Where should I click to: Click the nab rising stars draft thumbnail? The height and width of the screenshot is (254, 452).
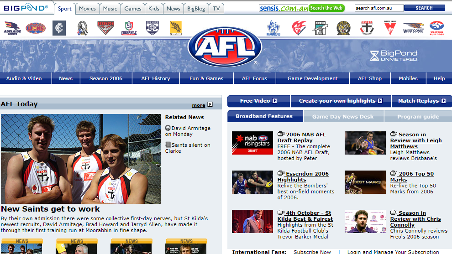pos(252,143)
